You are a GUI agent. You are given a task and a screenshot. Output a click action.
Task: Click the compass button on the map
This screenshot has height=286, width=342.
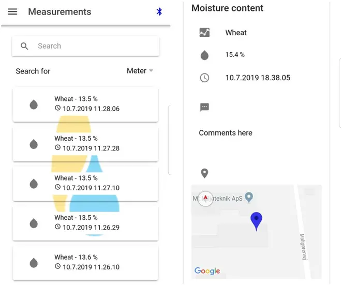[205, 199]
